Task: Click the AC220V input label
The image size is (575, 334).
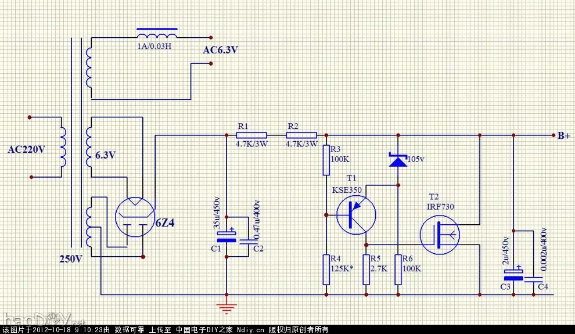Action: click(x=26, y=150)
